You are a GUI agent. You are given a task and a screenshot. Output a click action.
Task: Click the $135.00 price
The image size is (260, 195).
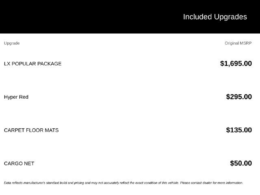(239, 130)
